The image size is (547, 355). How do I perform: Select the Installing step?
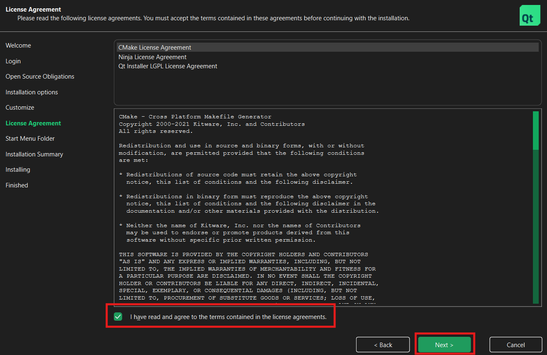pos(18,170)
